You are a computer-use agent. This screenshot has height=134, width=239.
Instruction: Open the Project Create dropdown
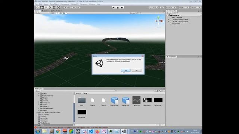(38, 91)
